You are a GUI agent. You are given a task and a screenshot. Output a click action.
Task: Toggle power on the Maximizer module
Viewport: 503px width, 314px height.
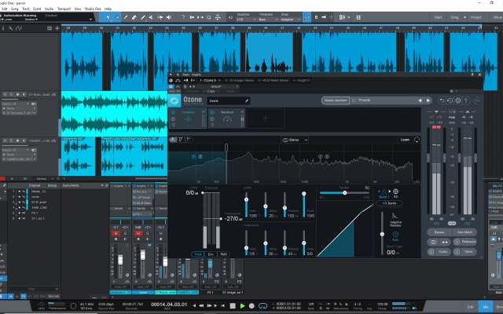coord(212,112)
